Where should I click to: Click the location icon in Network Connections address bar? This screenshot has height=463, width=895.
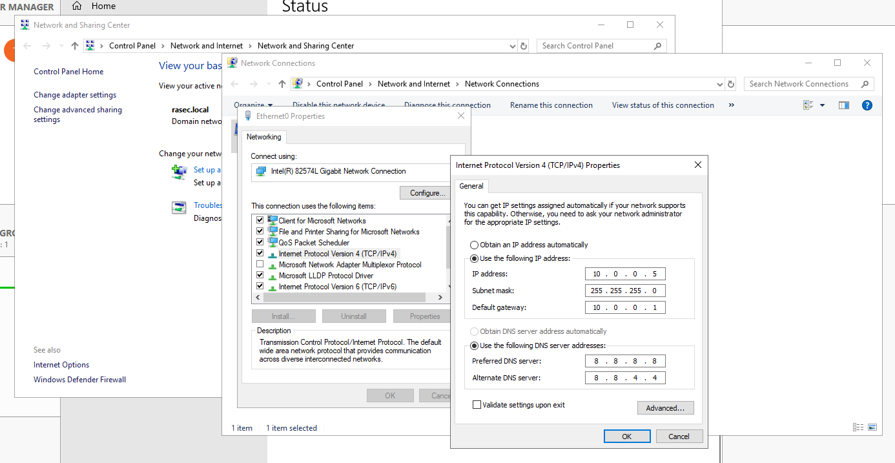[x=298, y=84]
